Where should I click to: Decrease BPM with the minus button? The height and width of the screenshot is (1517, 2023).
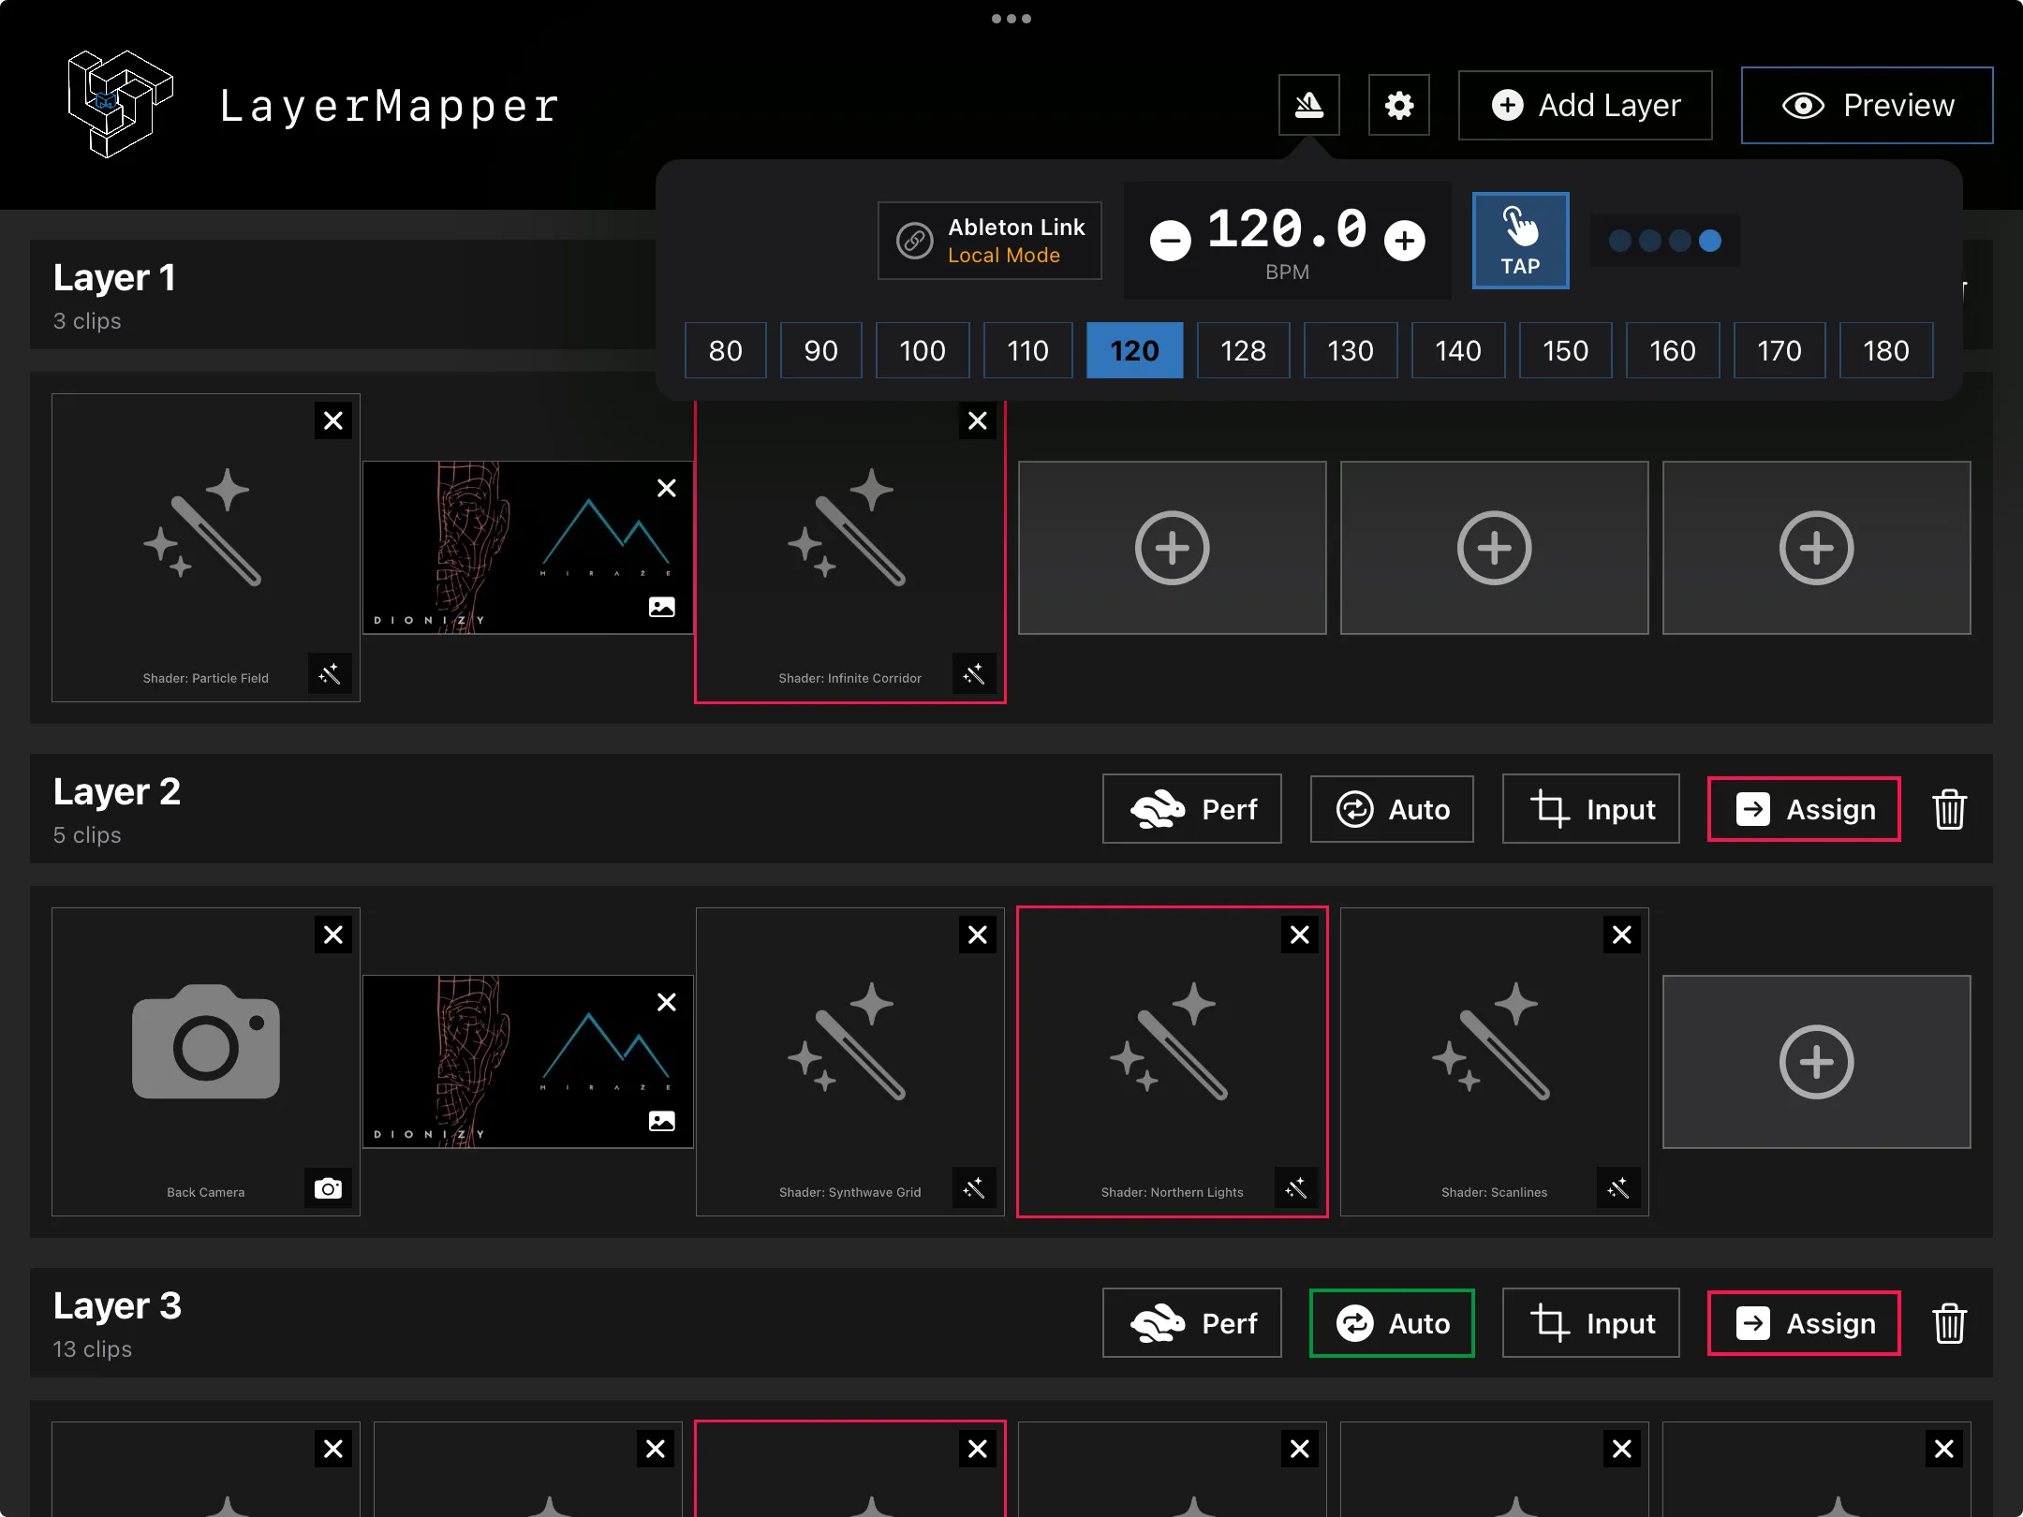click(x=1170, y=241)
